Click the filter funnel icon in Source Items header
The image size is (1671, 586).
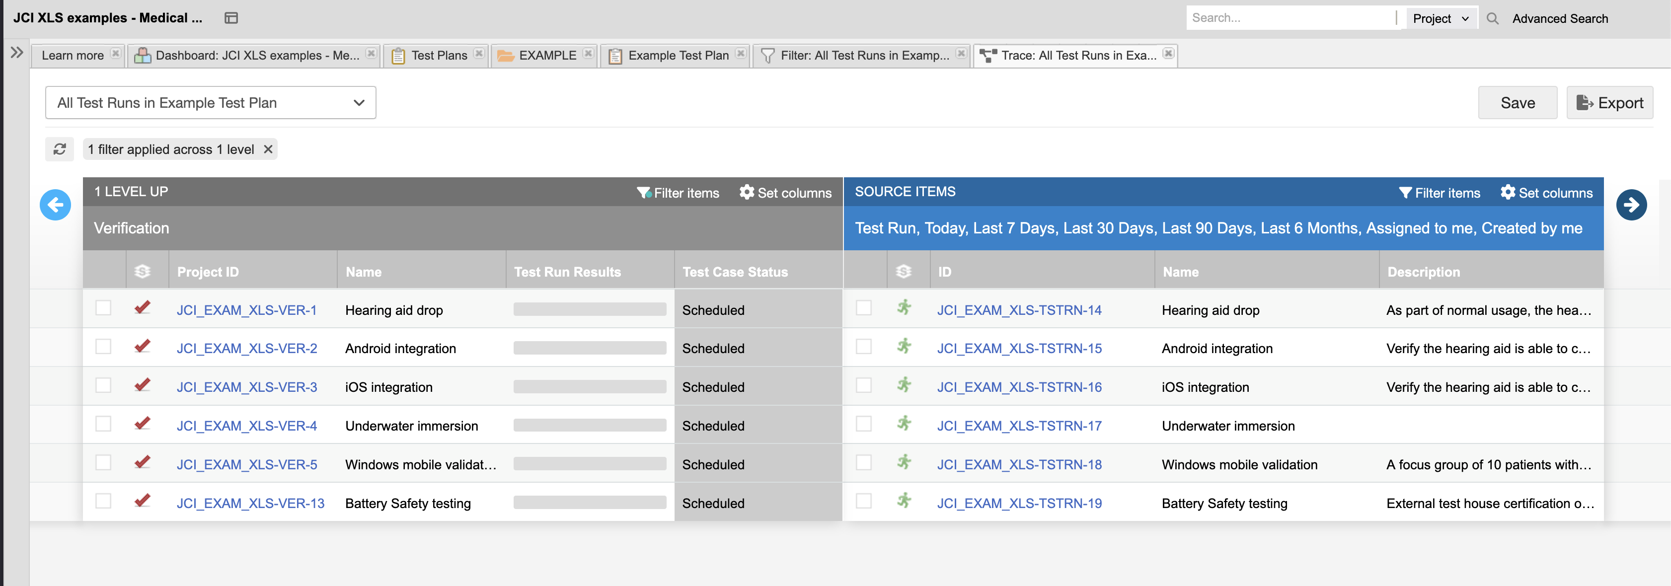tap(1406, 193)
